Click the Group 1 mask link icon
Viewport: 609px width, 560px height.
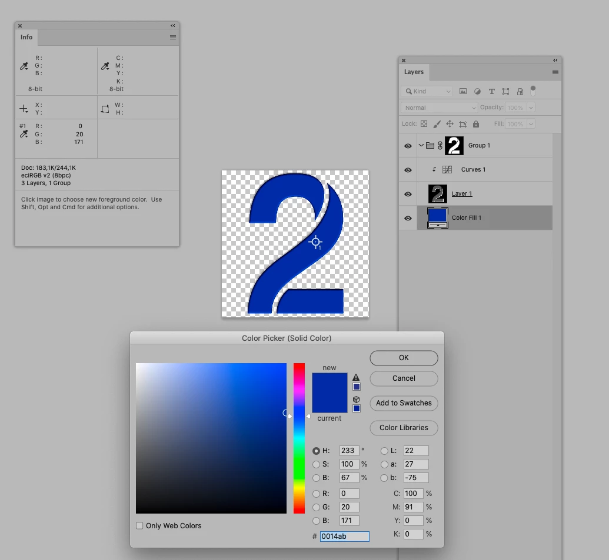click(x=440, y=145)
